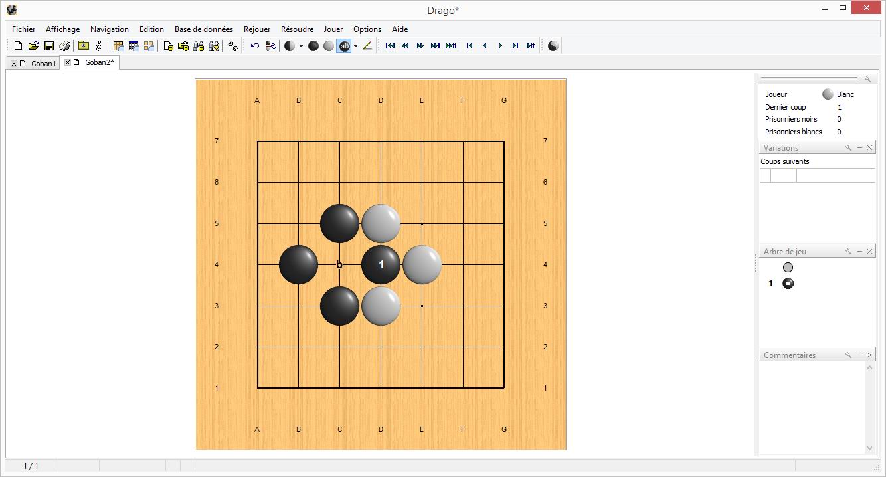Click the point marked 'b' on the board
The height and width of the screenshot is (477, 886).
339,264
